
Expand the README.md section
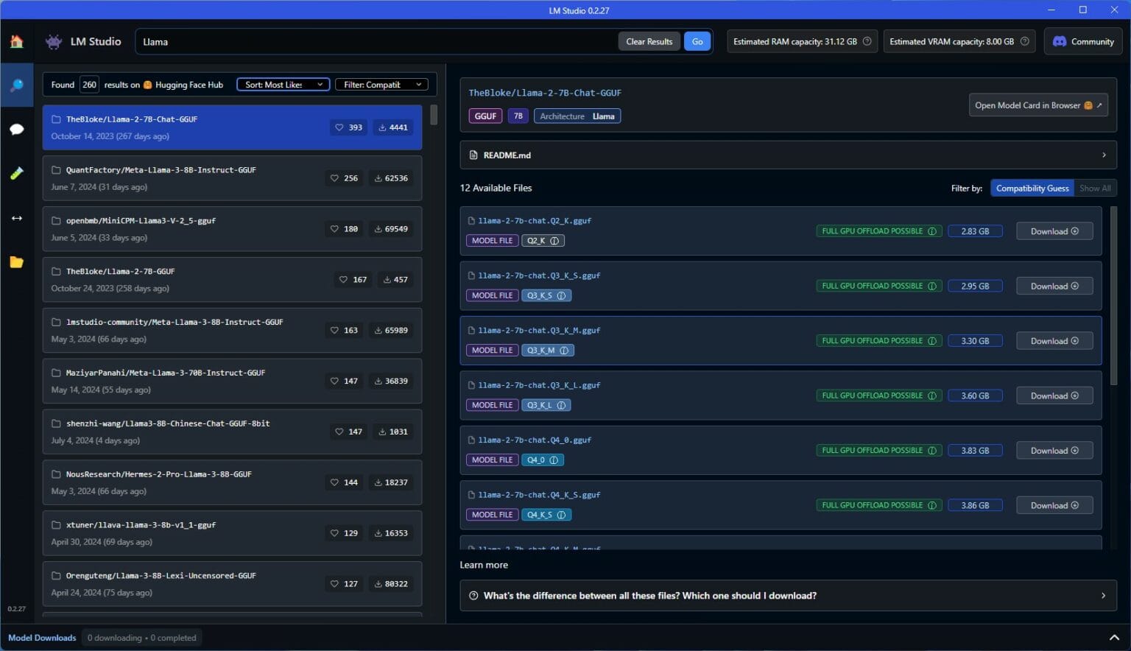[x=788, y=155]
